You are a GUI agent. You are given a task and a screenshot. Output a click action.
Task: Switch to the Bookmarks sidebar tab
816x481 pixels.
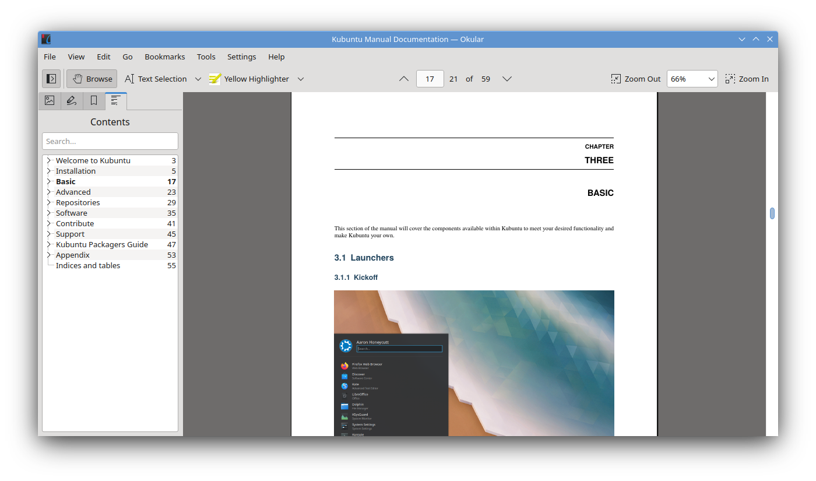94,101
